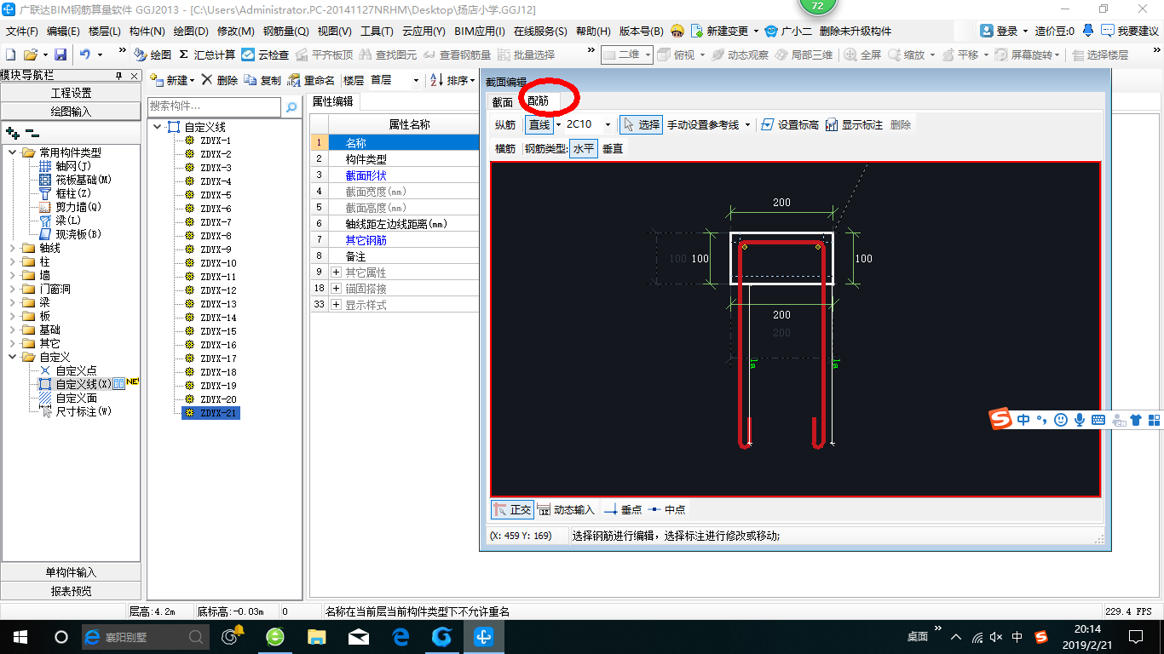This screenshot has width=1164, height=654.
Task: Expand the 轴线 tree folder
Action: coord(13,248)
